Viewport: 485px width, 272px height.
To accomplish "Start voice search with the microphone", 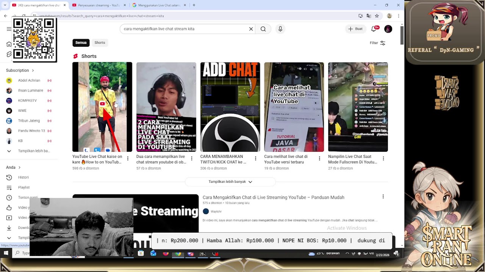I will click(280, 29).
